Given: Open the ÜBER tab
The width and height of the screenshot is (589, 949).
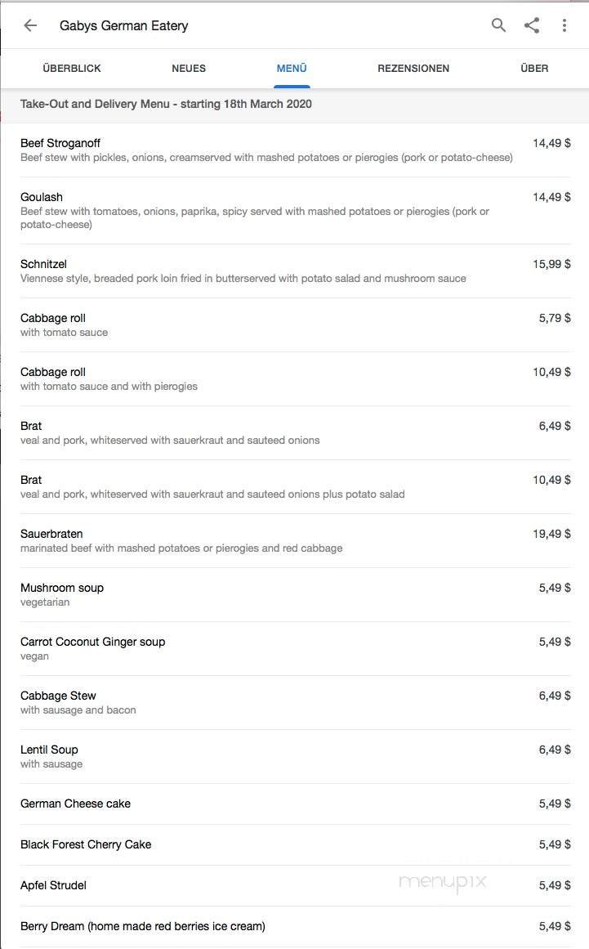Looking at the screenshot, I should (x=534, y=69).
